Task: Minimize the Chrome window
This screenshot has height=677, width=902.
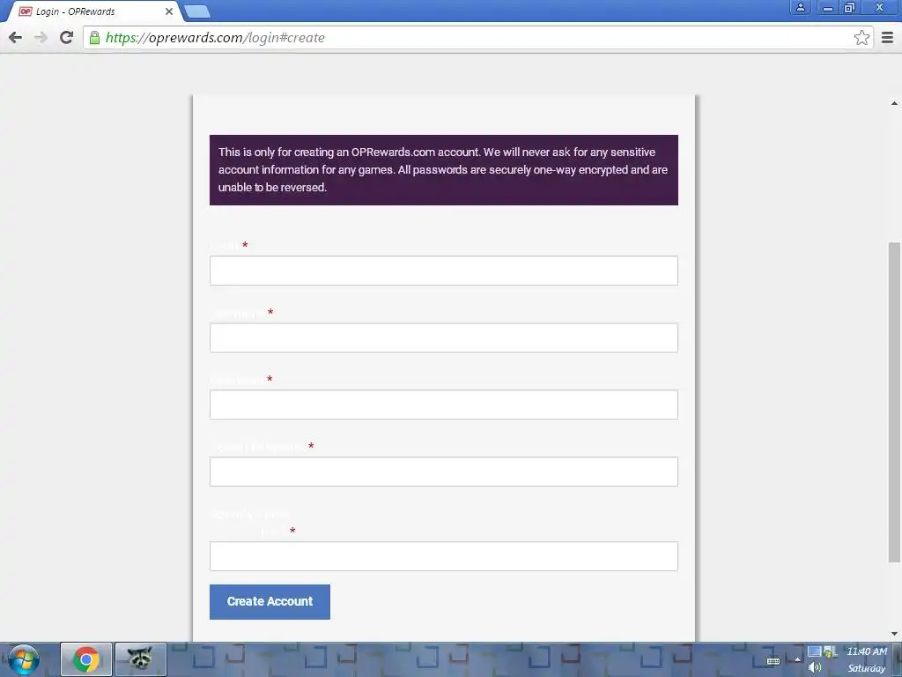Action: [828, 7]
